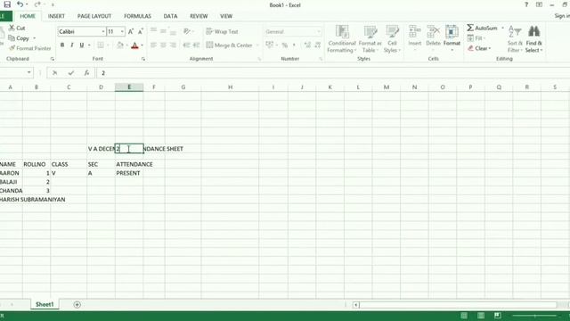Toggle Underline formatting

click(81, 45)
